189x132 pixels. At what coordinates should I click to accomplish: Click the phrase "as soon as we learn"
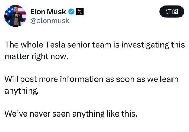click(142, 79)
